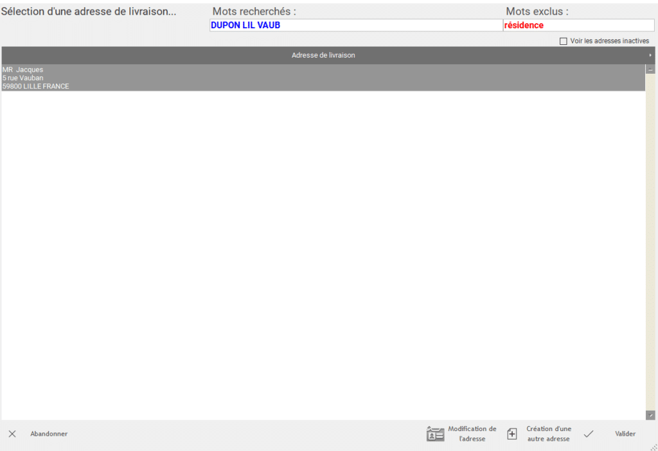Viewport: 658px width, 451px height.
Task: Select the line MR Jacques
Action: tap(22, 69)
